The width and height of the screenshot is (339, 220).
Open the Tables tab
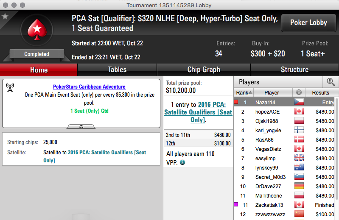pyautogui.click(x=117, y=70)
